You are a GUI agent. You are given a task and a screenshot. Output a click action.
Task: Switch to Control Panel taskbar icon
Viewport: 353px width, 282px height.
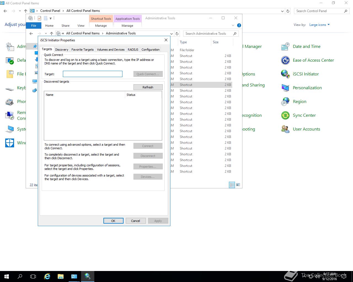[x=74, y=276]
